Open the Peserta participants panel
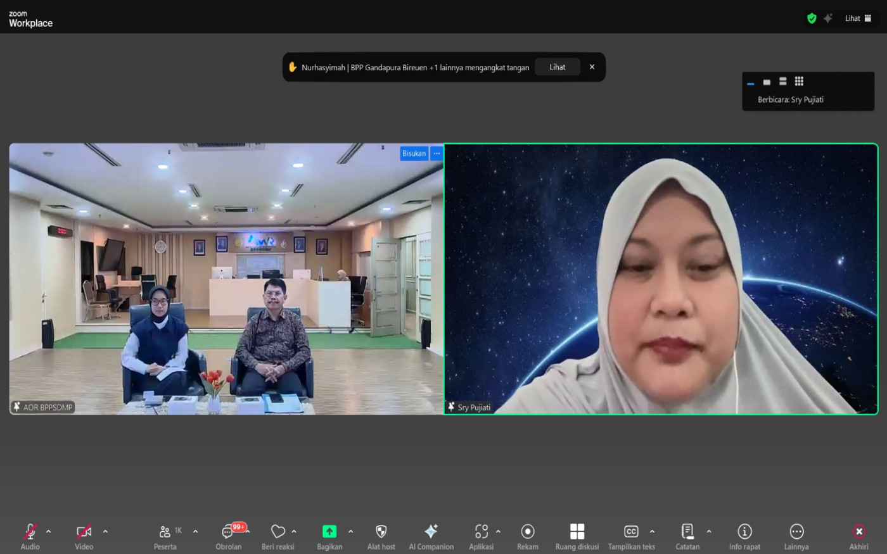887x554 pixels. (165, 536)
